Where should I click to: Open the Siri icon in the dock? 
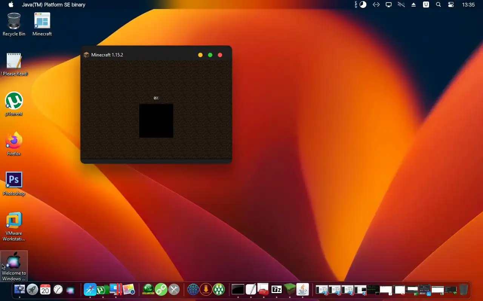[x=71, y=290]
